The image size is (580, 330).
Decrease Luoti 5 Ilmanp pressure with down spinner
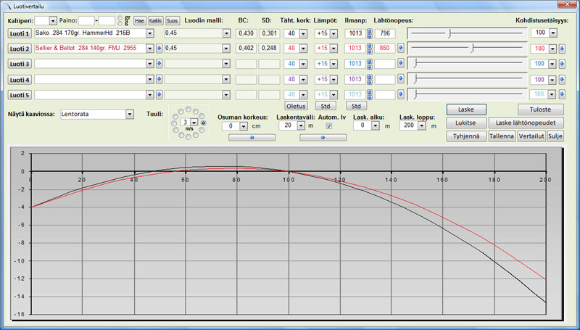369,98
